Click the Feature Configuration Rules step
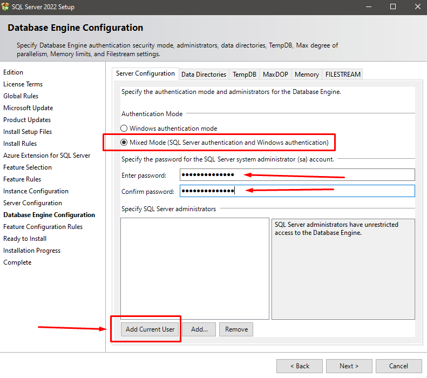This screenshot has width=427, height=378. (x=43, y=227)
